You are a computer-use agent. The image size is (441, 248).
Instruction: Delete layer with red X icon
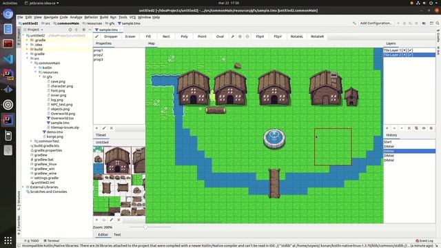pyautogui.click(x=409, y=128)
